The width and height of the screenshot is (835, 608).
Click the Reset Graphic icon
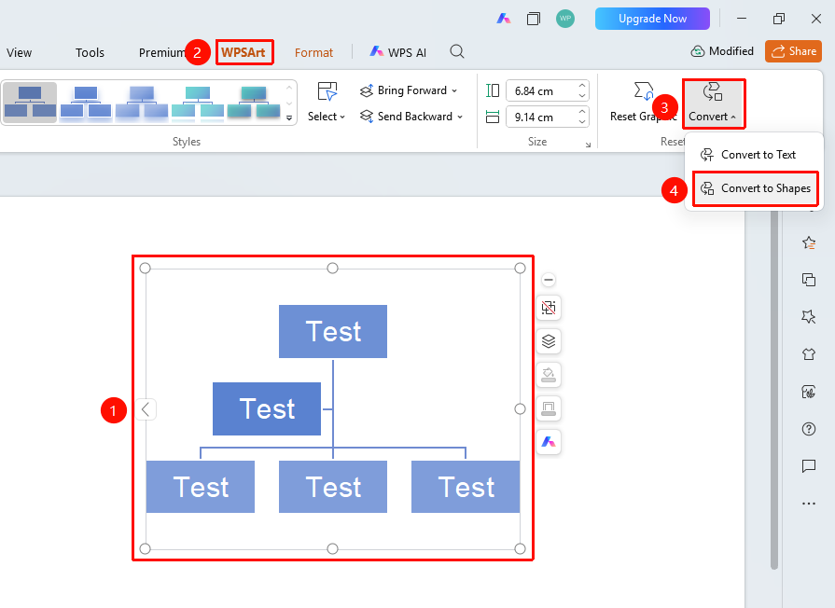click(x=644, y=91)
